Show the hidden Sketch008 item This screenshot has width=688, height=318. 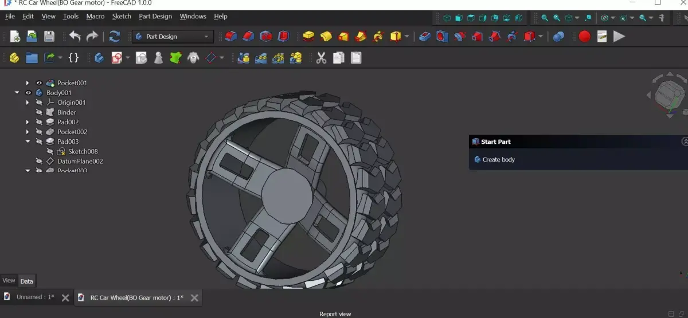pos(50,151)
